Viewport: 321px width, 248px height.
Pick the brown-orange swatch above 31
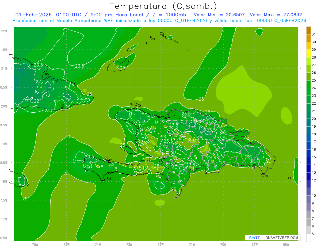pyautogui.click(x=308, y=30)
